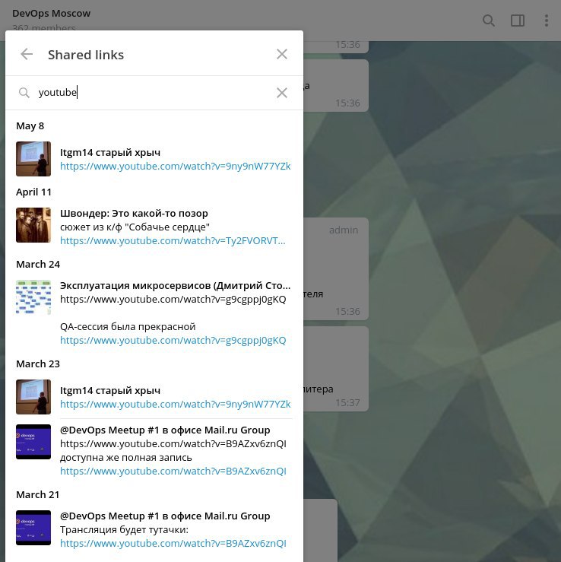Viewport: 561px width, 562px height.
Task: Select title 'Эксплуатация микросервисов (Дмитрий Сто...'
Action: pyautogui.click(x=175, y=286)
